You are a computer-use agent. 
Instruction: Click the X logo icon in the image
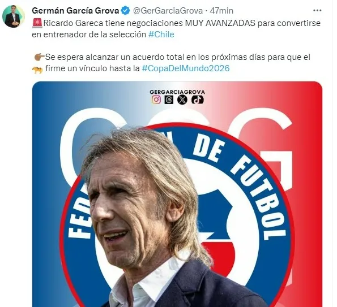click(x=182, y=100)
